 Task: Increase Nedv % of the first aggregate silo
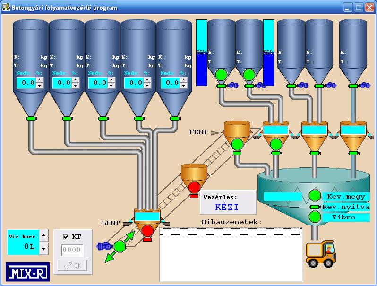pos(40,80)
